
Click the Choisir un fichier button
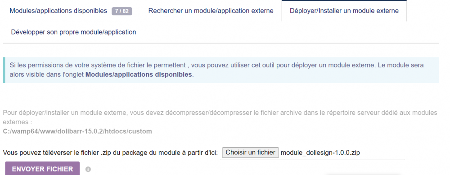pyautogui.click(x=251, y=153)
